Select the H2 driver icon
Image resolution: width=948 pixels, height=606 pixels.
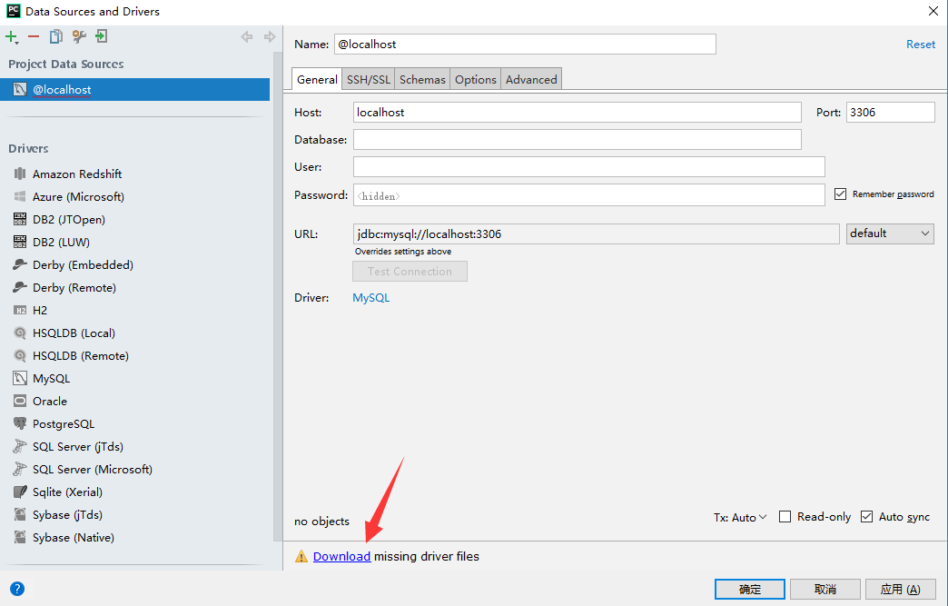[x=20, y=310]
